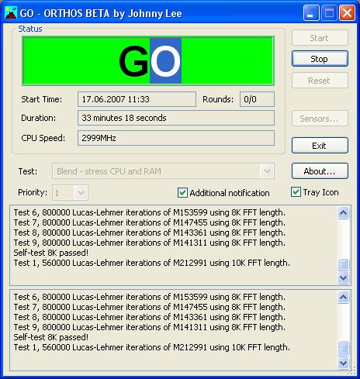Viewport: 360px width, 379px height.
Task: Open the About dialog
Action: tap(320, 171)
